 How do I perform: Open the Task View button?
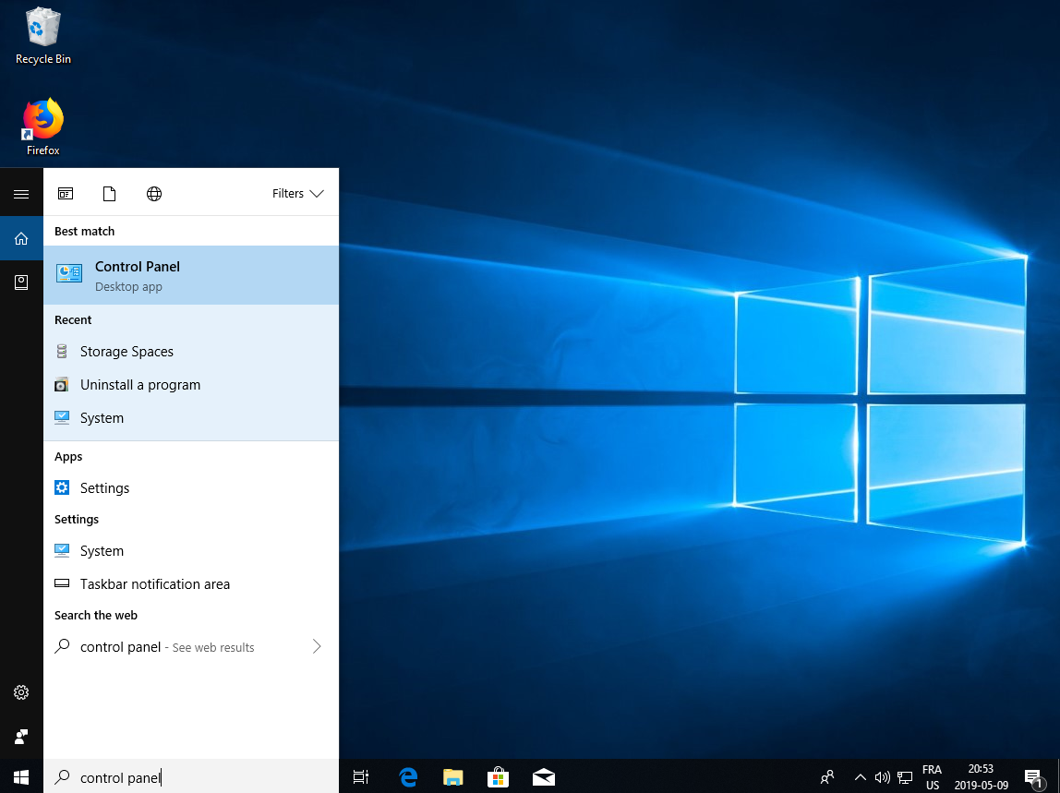click(x=361, y=777)
